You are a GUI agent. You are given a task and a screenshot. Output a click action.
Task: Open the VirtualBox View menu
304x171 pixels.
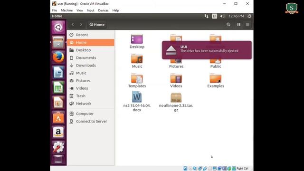[80, 10]
